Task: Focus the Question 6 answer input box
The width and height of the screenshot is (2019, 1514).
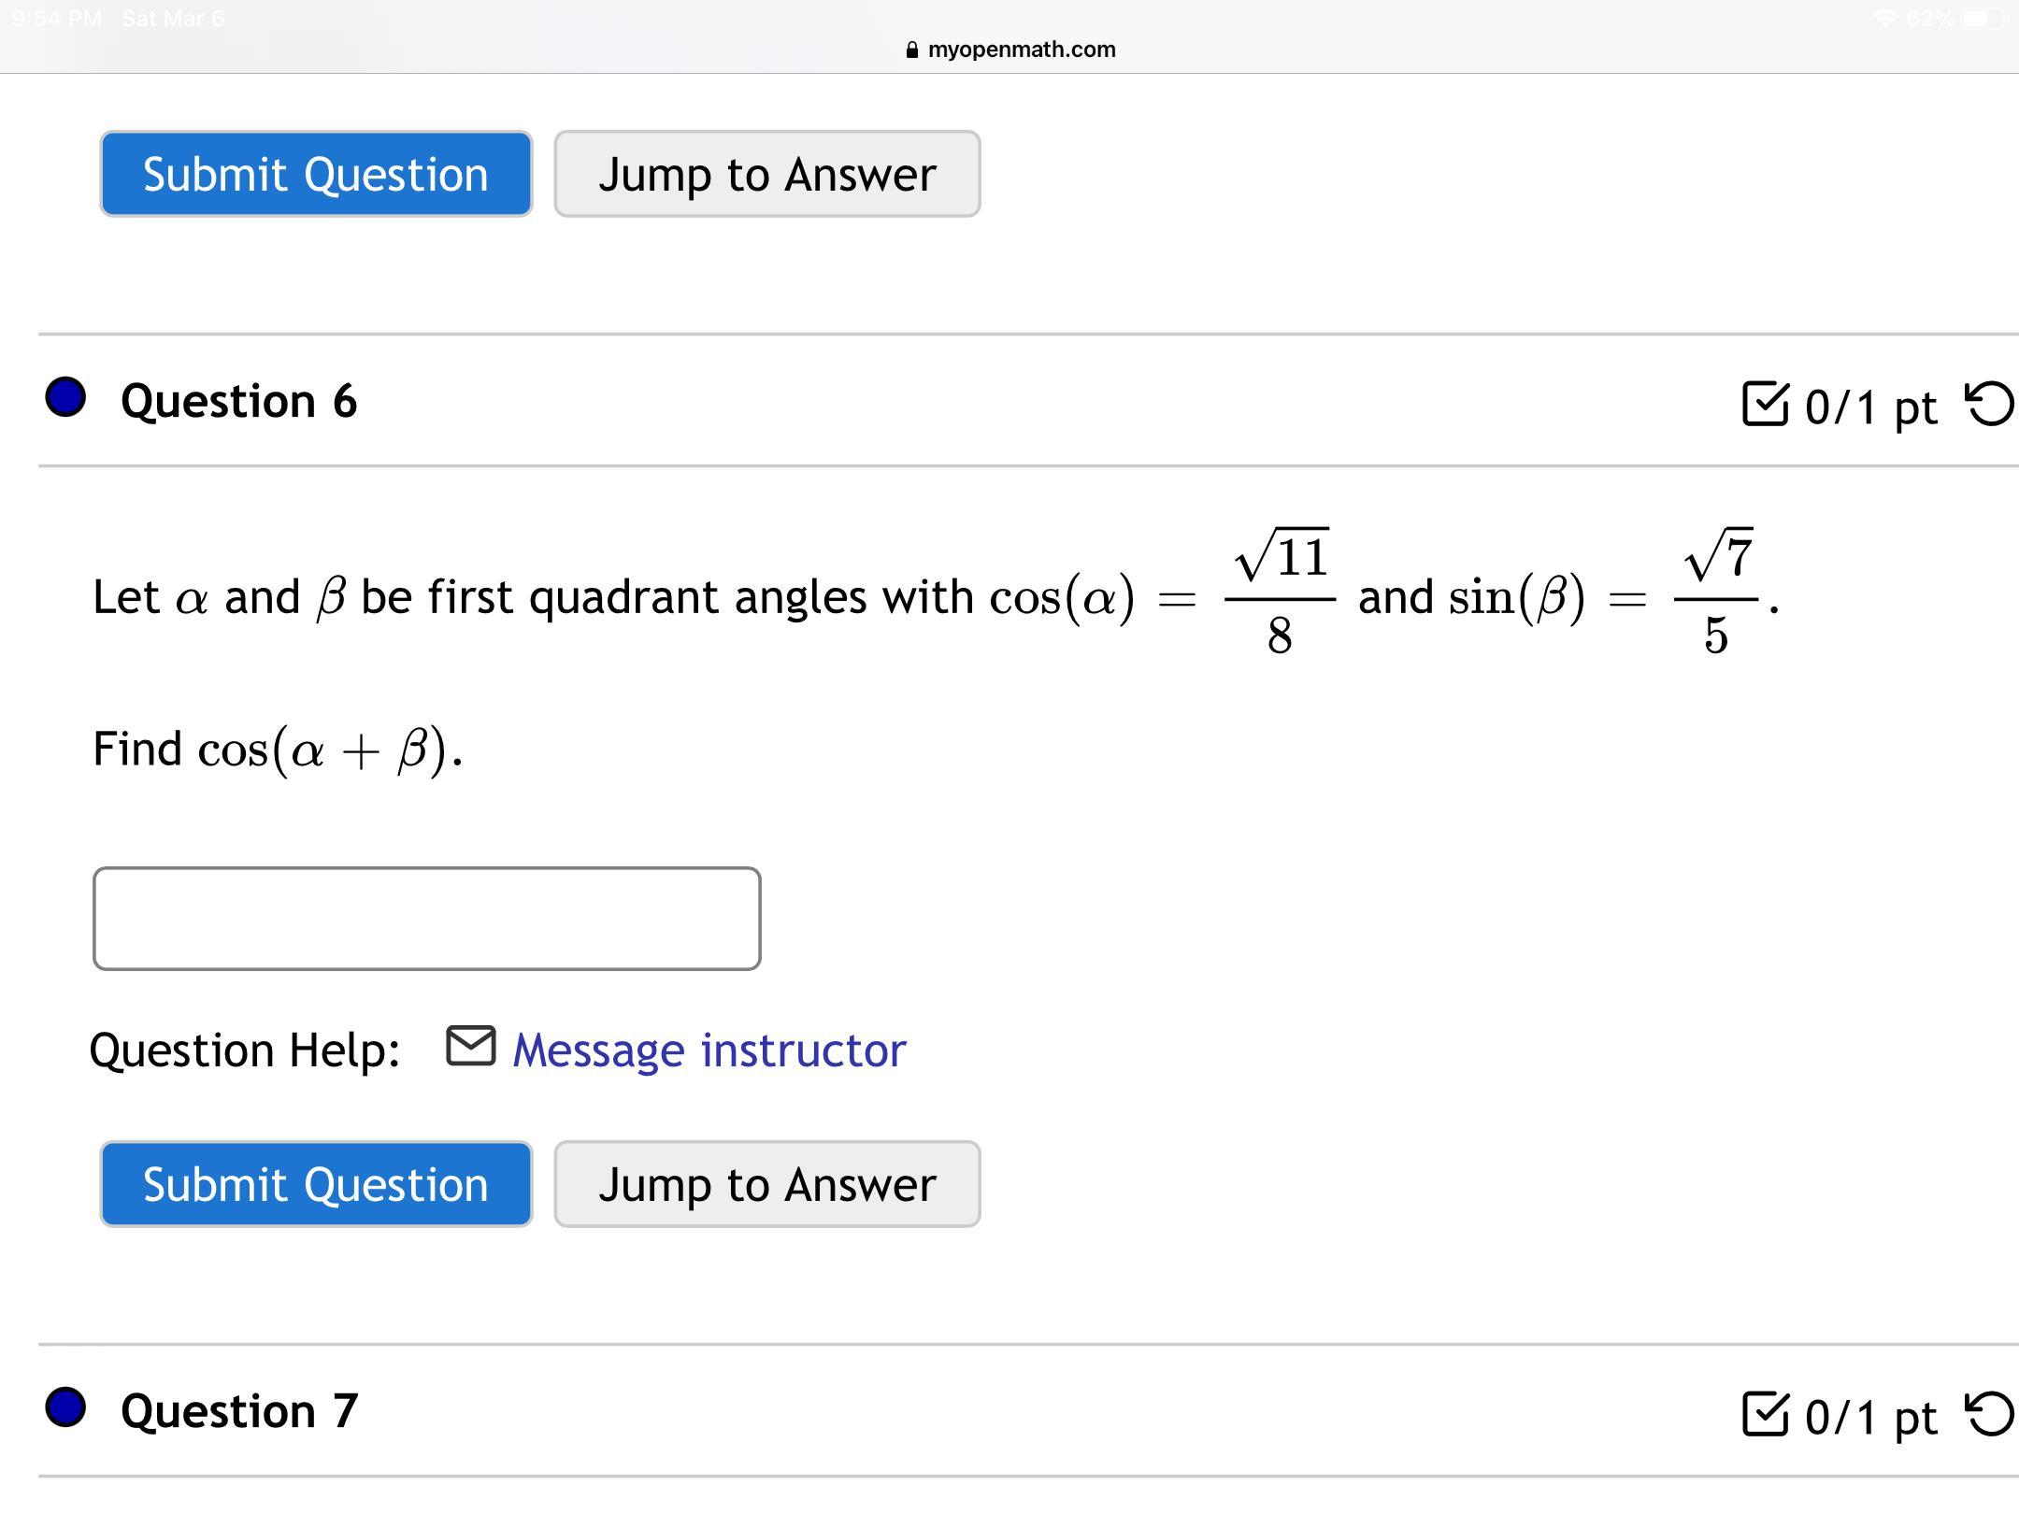Action: [x=426, y=919]
